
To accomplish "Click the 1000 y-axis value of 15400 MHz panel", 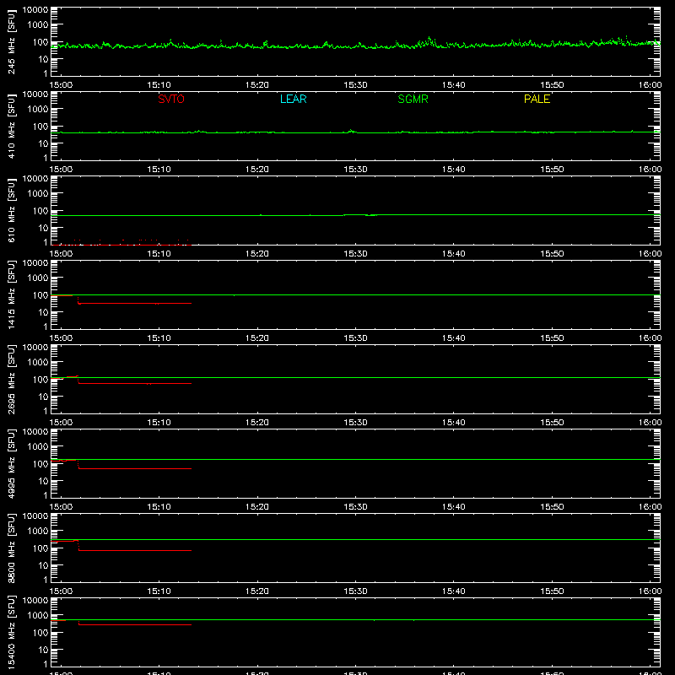I will pos(38,615).
